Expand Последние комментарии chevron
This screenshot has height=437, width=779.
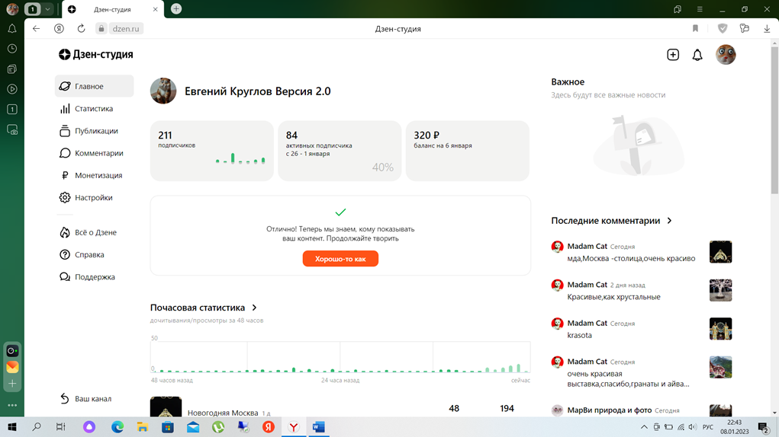[x=669, y=221]
